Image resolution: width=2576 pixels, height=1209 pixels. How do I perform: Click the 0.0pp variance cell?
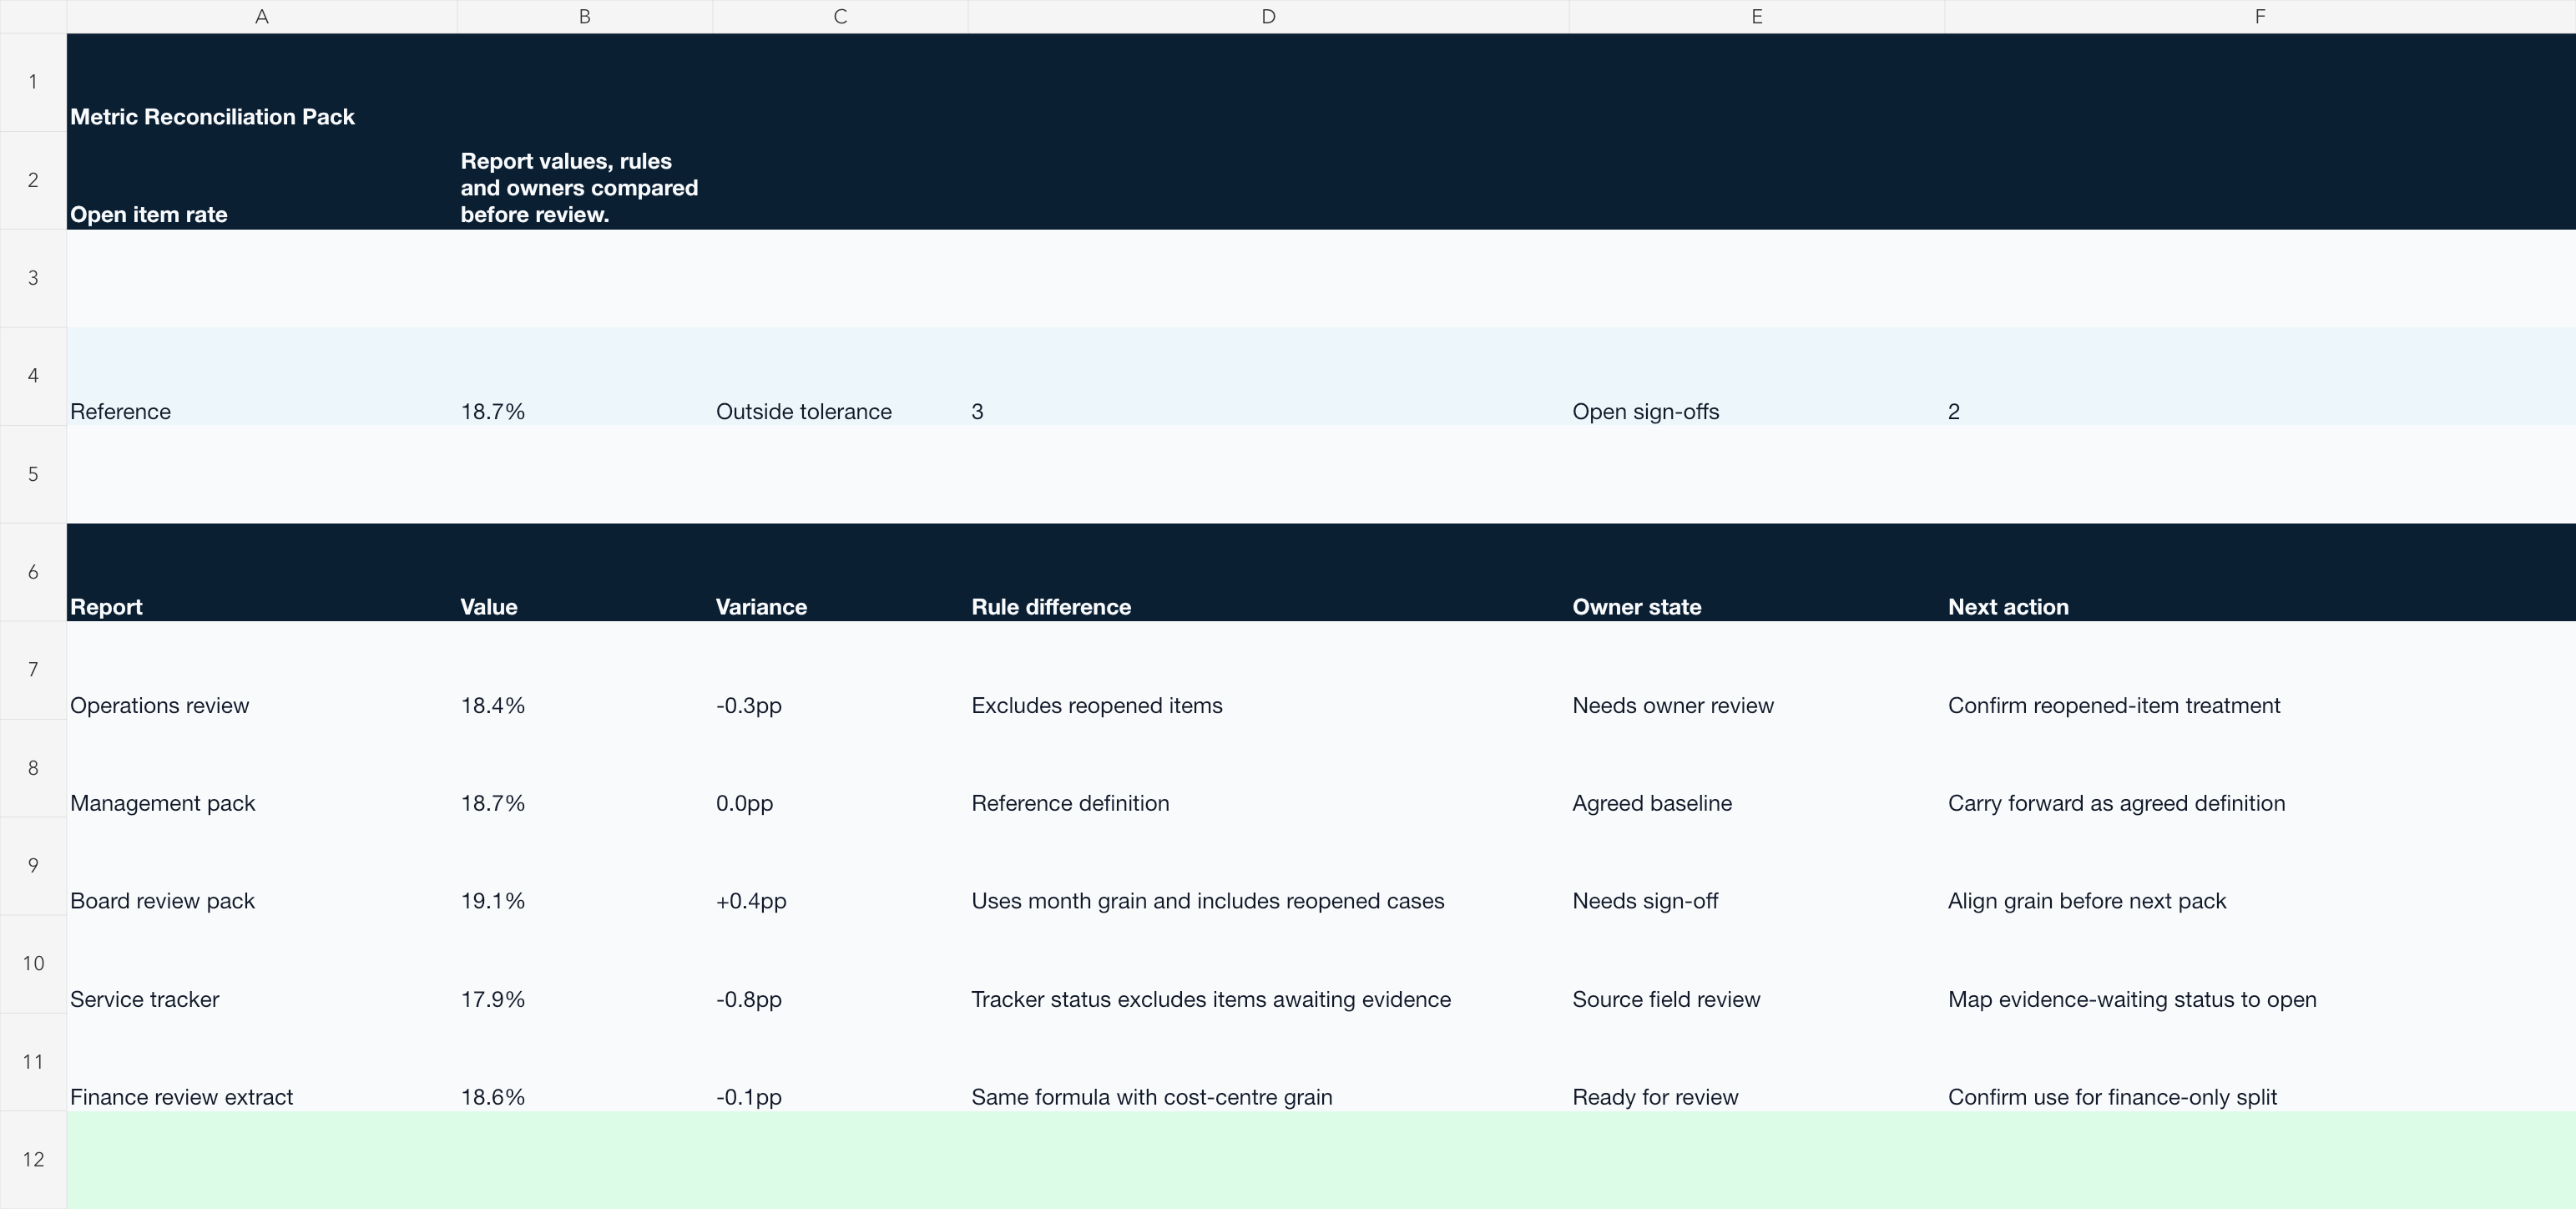pos(840,768)
